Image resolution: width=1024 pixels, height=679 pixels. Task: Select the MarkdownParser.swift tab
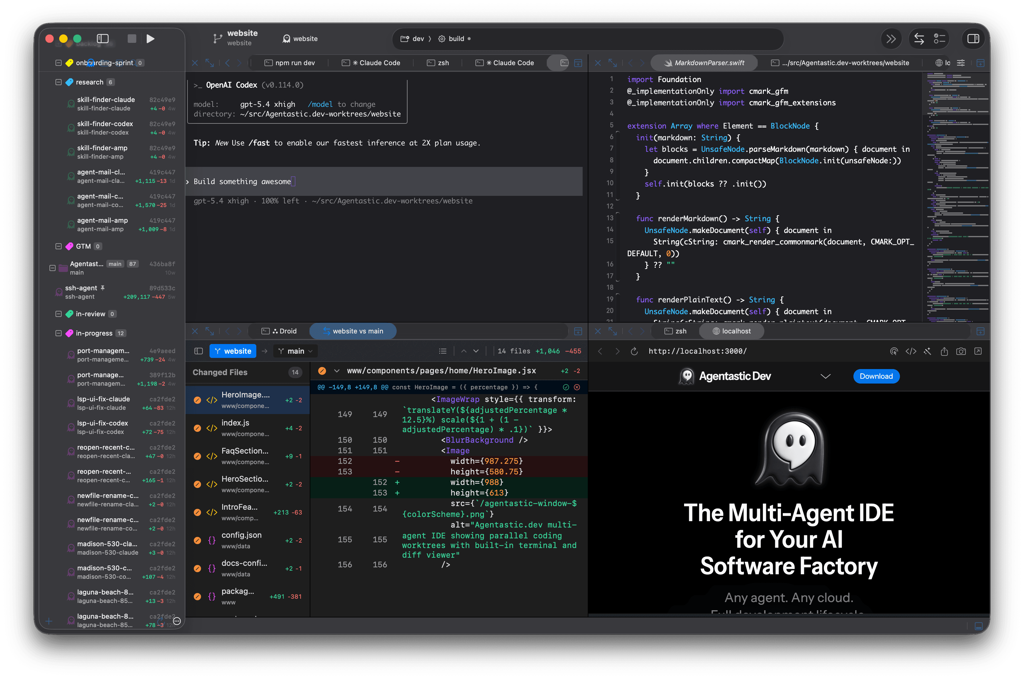point(704,63)
